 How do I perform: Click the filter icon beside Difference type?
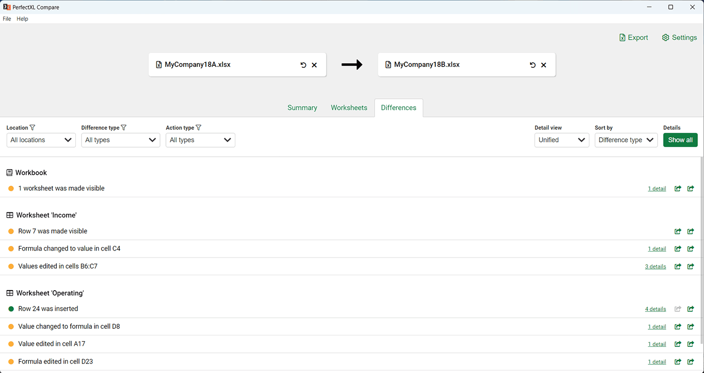[124, 128]
